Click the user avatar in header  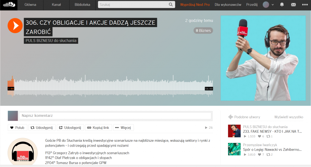pos(266,5)
